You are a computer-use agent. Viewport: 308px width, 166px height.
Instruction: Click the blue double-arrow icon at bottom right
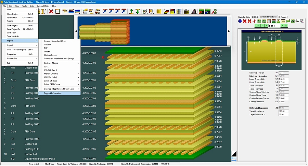click(234, 159)
